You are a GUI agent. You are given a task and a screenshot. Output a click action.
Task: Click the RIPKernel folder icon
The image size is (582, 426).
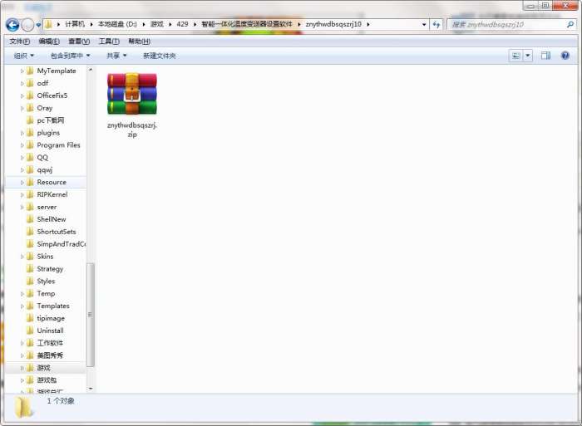click(31, 194)
